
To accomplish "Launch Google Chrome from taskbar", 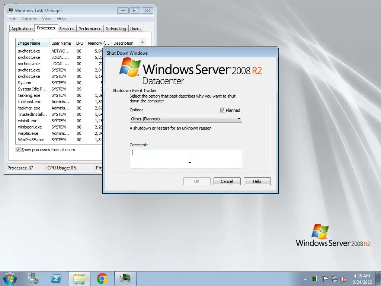I will click(102, 279).
